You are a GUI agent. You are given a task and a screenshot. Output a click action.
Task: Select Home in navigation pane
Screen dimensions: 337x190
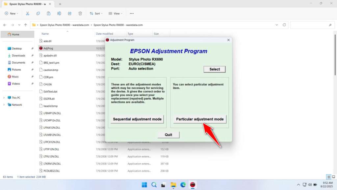[17, 34]
